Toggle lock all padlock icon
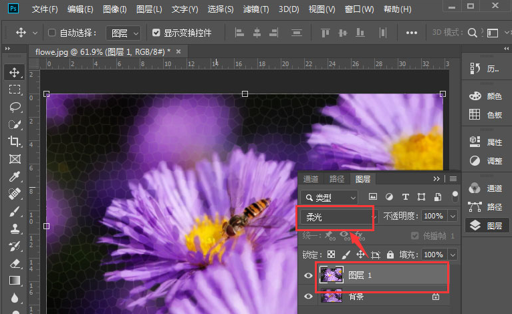Screen dimensions: 512x314 390,255
